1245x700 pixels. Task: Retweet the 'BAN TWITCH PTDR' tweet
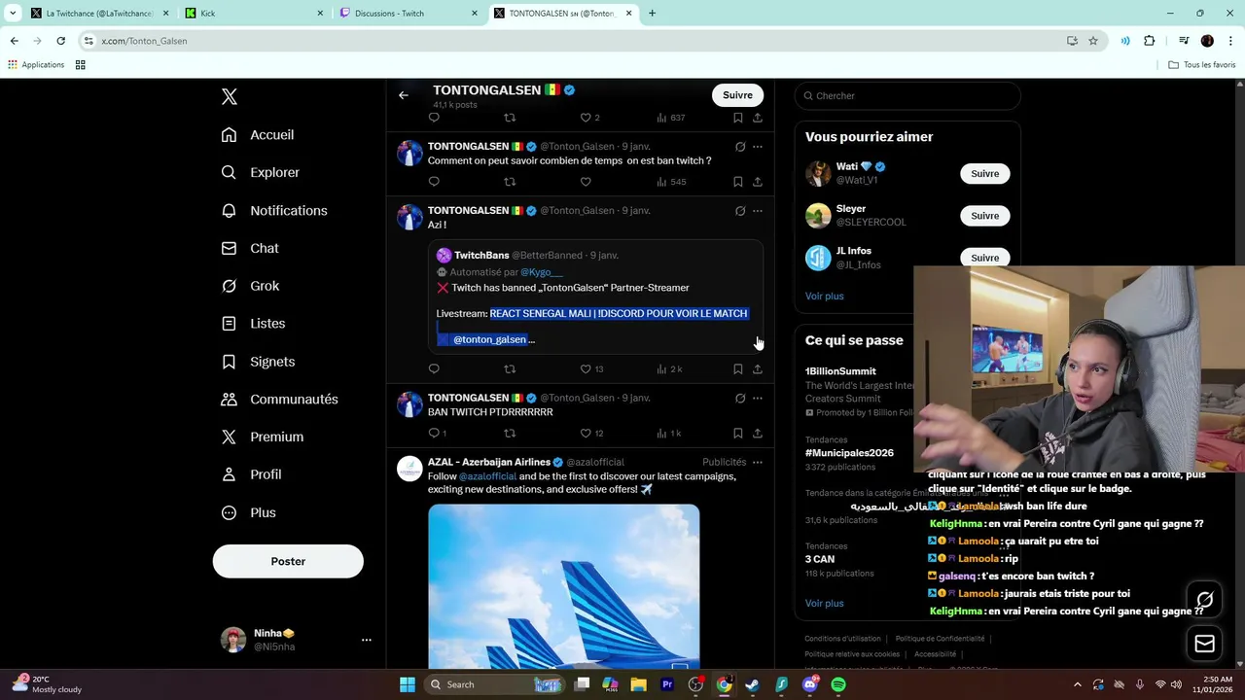(510, 434)
